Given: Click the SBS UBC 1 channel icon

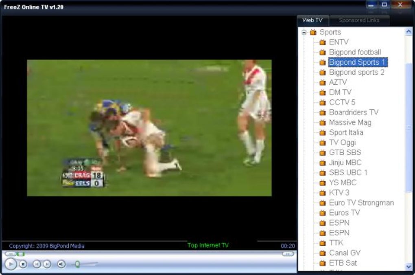Looking at the screenshot, I should [323, 173].
